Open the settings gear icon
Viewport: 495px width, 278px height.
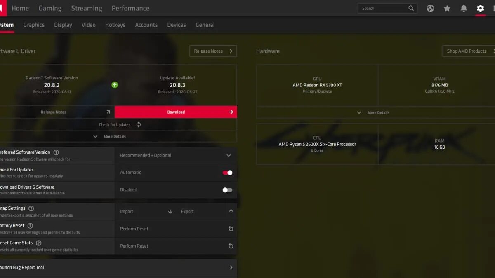click(x=480, y=8)
